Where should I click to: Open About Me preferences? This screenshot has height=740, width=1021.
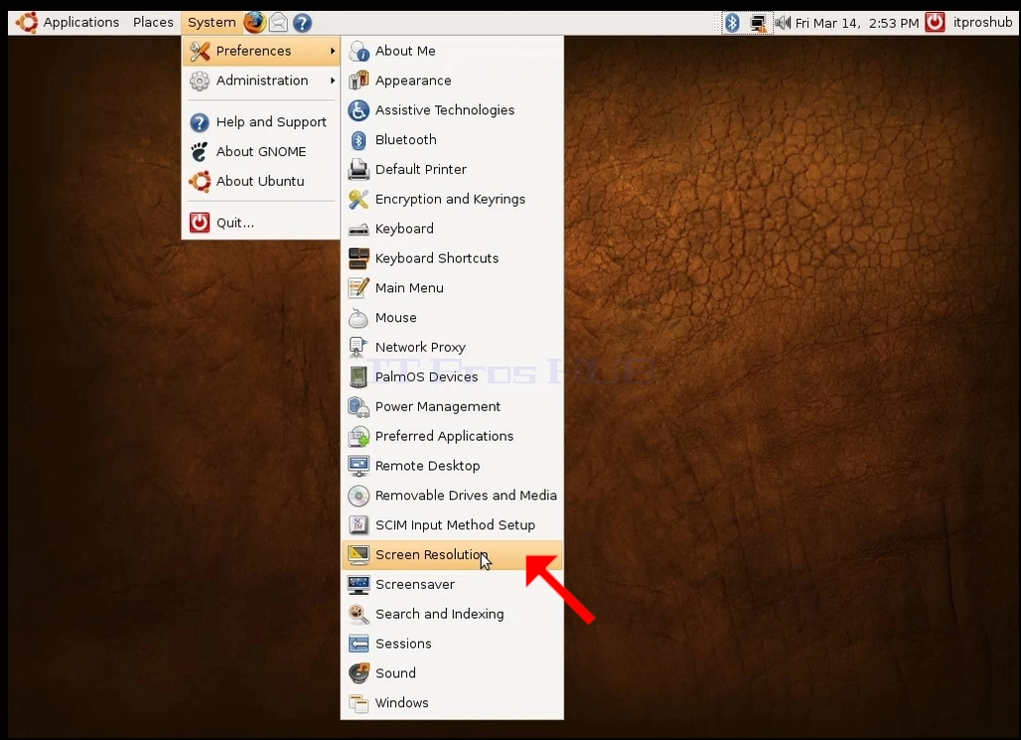click(452, 51)
